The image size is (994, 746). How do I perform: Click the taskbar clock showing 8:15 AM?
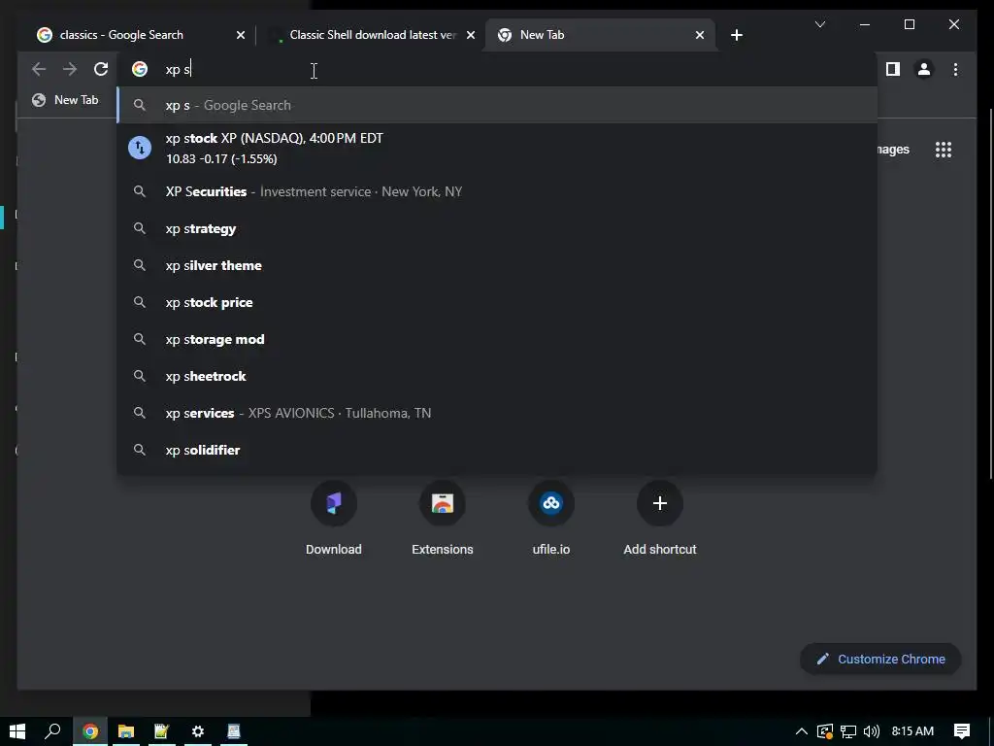point(912,731)
